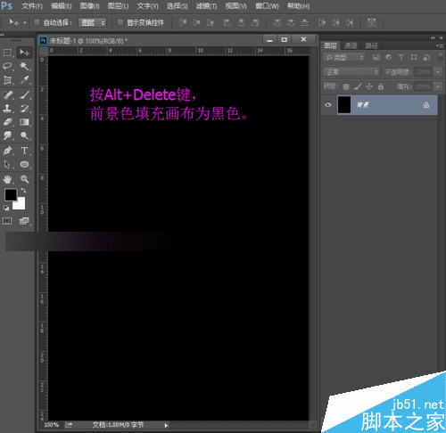This screenshot has width=446, height=433.
Task: Toggle pixel layer filter icon
Action: (x=376, y=57)
